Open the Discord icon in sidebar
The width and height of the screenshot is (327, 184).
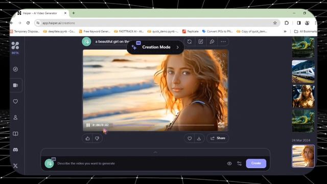pyautogui.click(x=15, y=150)
